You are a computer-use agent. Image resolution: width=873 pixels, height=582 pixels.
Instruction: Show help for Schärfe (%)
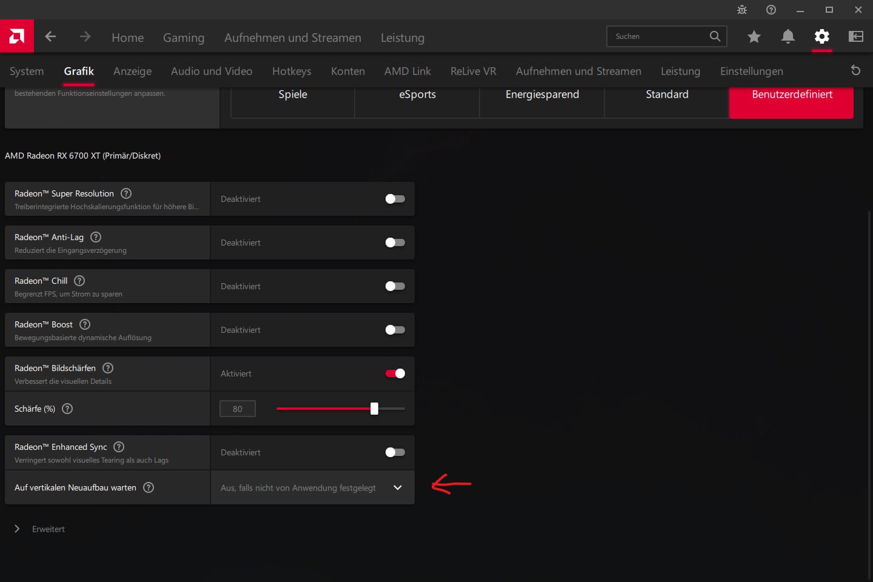67,409
